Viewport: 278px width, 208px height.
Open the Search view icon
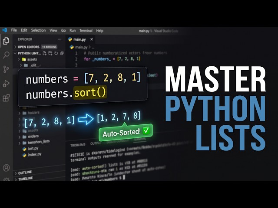[6, 55]
